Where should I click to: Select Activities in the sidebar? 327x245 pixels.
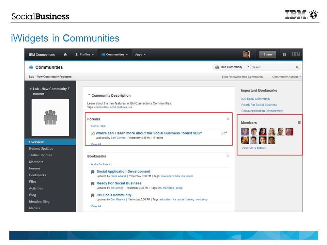click(x=36, y=188)
